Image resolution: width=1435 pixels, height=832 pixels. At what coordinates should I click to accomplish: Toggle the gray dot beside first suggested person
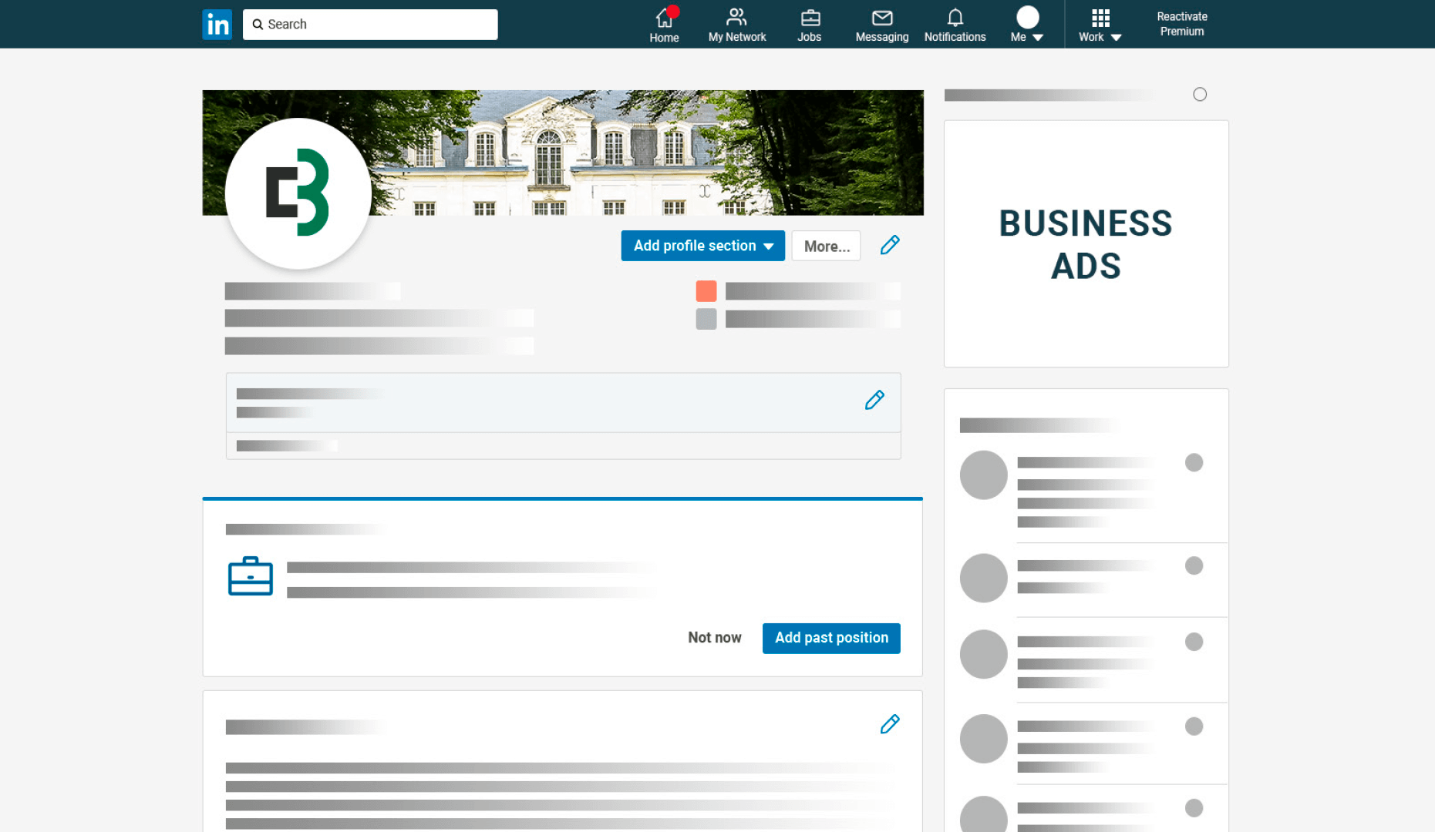(1194, 462)
